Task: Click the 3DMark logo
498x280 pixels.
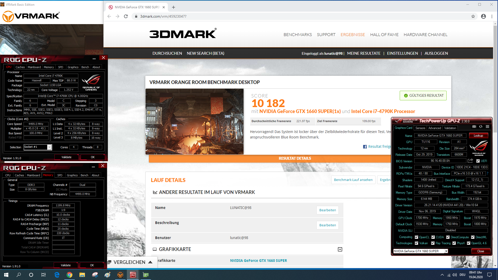Action: click(x=183, y=33)
